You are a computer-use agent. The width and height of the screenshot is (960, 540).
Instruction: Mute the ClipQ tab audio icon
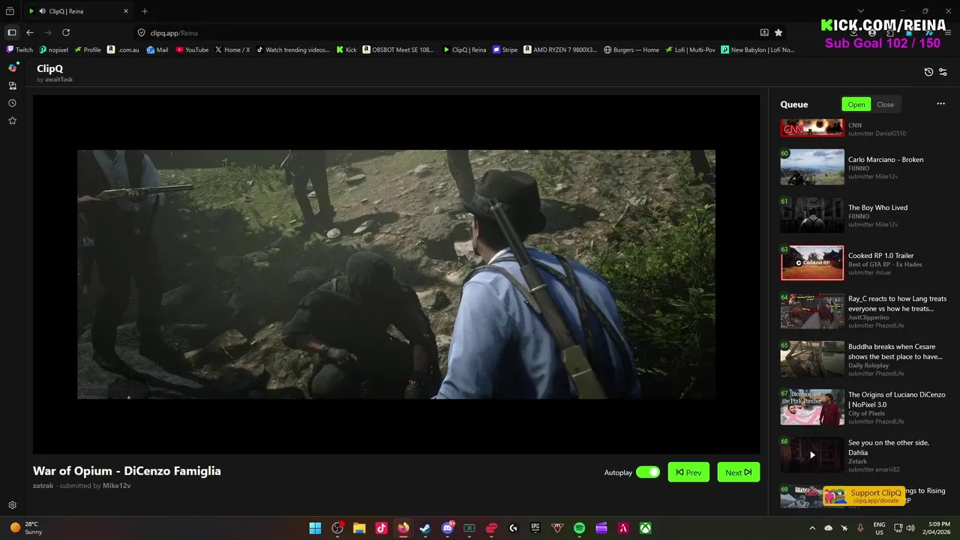[x=41, y=11]
